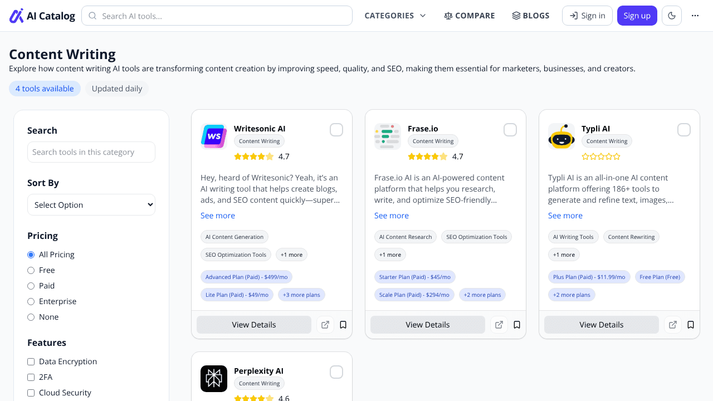This screenshot has height=401, width=713.
Task: Bookmark Writesonic AI
Action: coord(343,325)
